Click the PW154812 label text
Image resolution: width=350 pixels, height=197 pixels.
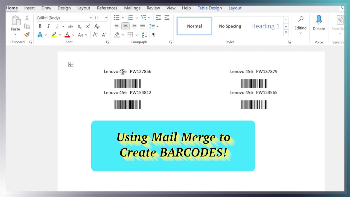pos(141,92)
